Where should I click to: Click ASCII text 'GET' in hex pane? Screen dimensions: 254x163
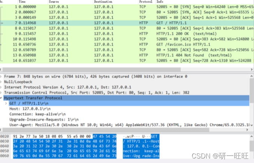click(154, 136)
